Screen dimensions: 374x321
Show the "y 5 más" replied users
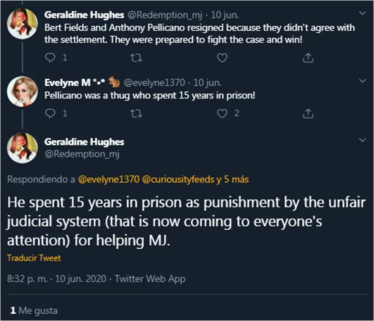(232, 179)
